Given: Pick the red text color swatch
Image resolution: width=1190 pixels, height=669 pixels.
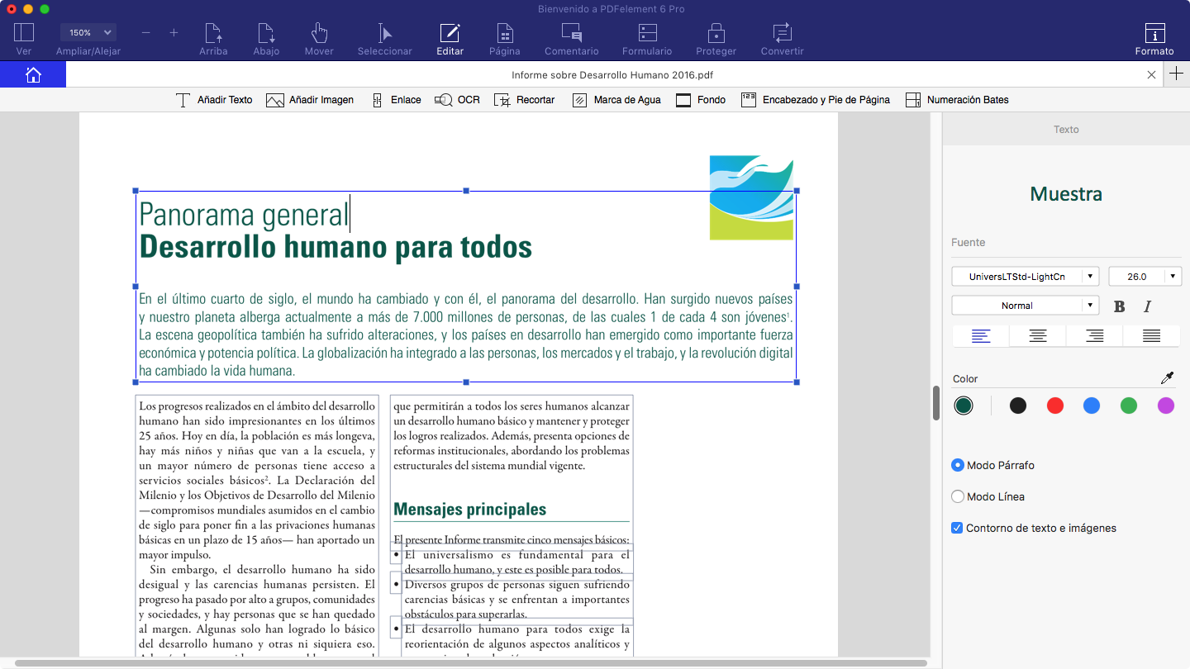Looking at the screenshot, I should (1054, 406).
